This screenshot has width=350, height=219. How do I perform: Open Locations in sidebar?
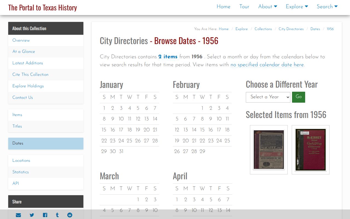coord(46,161)
